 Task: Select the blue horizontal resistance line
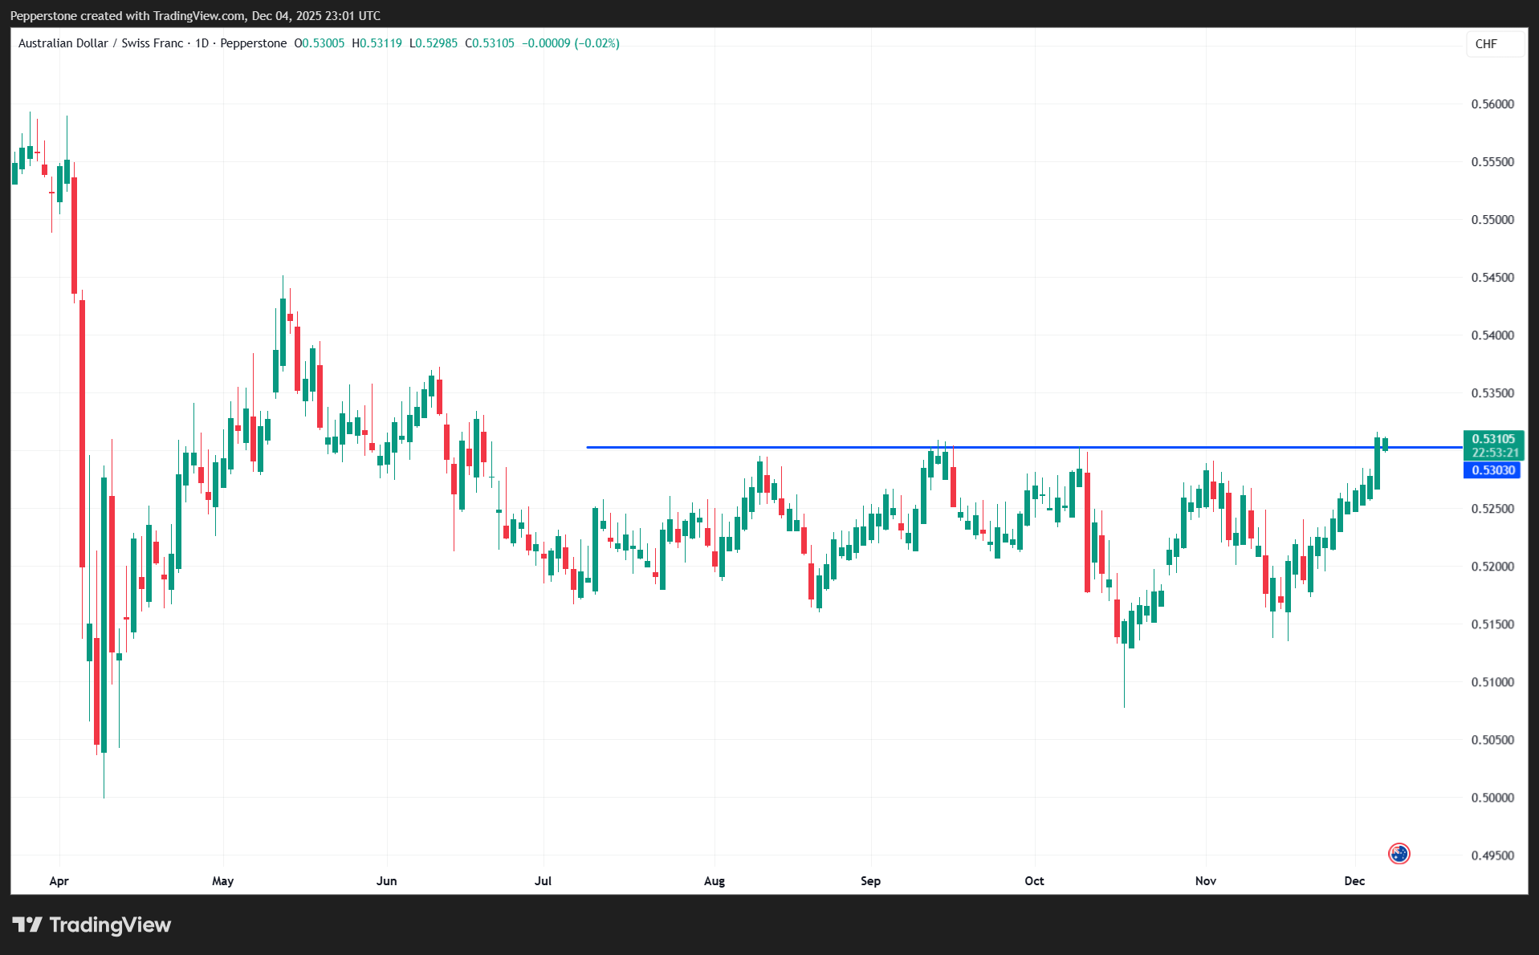coord(803,447)
